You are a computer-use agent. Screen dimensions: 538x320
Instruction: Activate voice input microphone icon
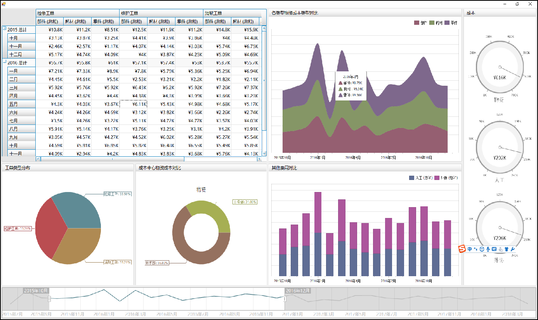(488, 249)
